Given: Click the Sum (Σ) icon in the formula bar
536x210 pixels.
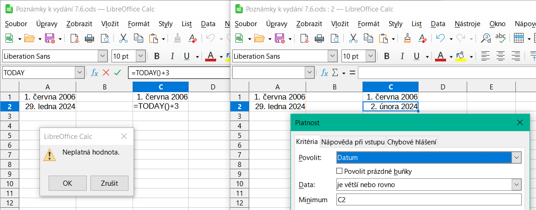Looking at the screenshot, I should [x=335, y=72].
